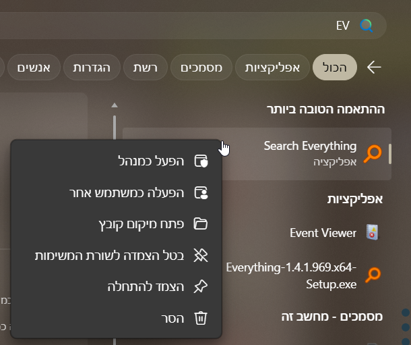The image size is (411, 345).
Task: Click the search magnifier icon in search box
Action: click(x=367, y=26)
